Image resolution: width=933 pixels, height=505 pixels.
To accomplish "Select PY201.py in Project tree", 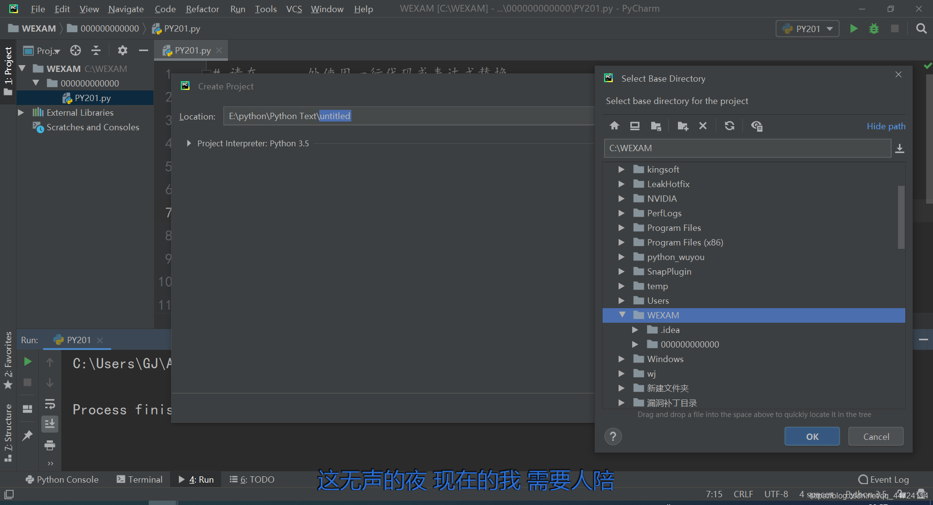I will (x=92, y=98).
